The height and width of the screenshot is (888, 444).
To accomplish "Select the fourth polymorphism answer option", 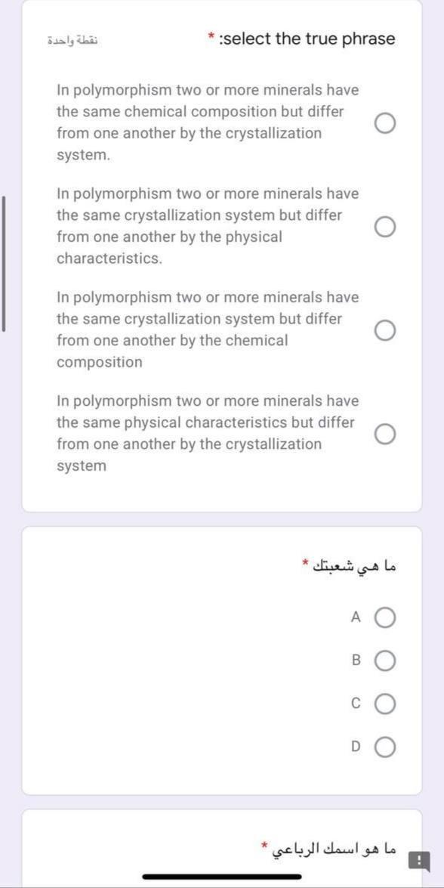I will coord(386,434).
